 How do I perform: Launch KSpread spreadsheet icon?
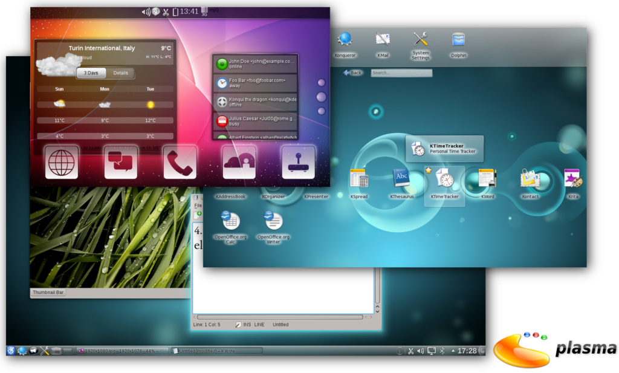pos(359,178)
